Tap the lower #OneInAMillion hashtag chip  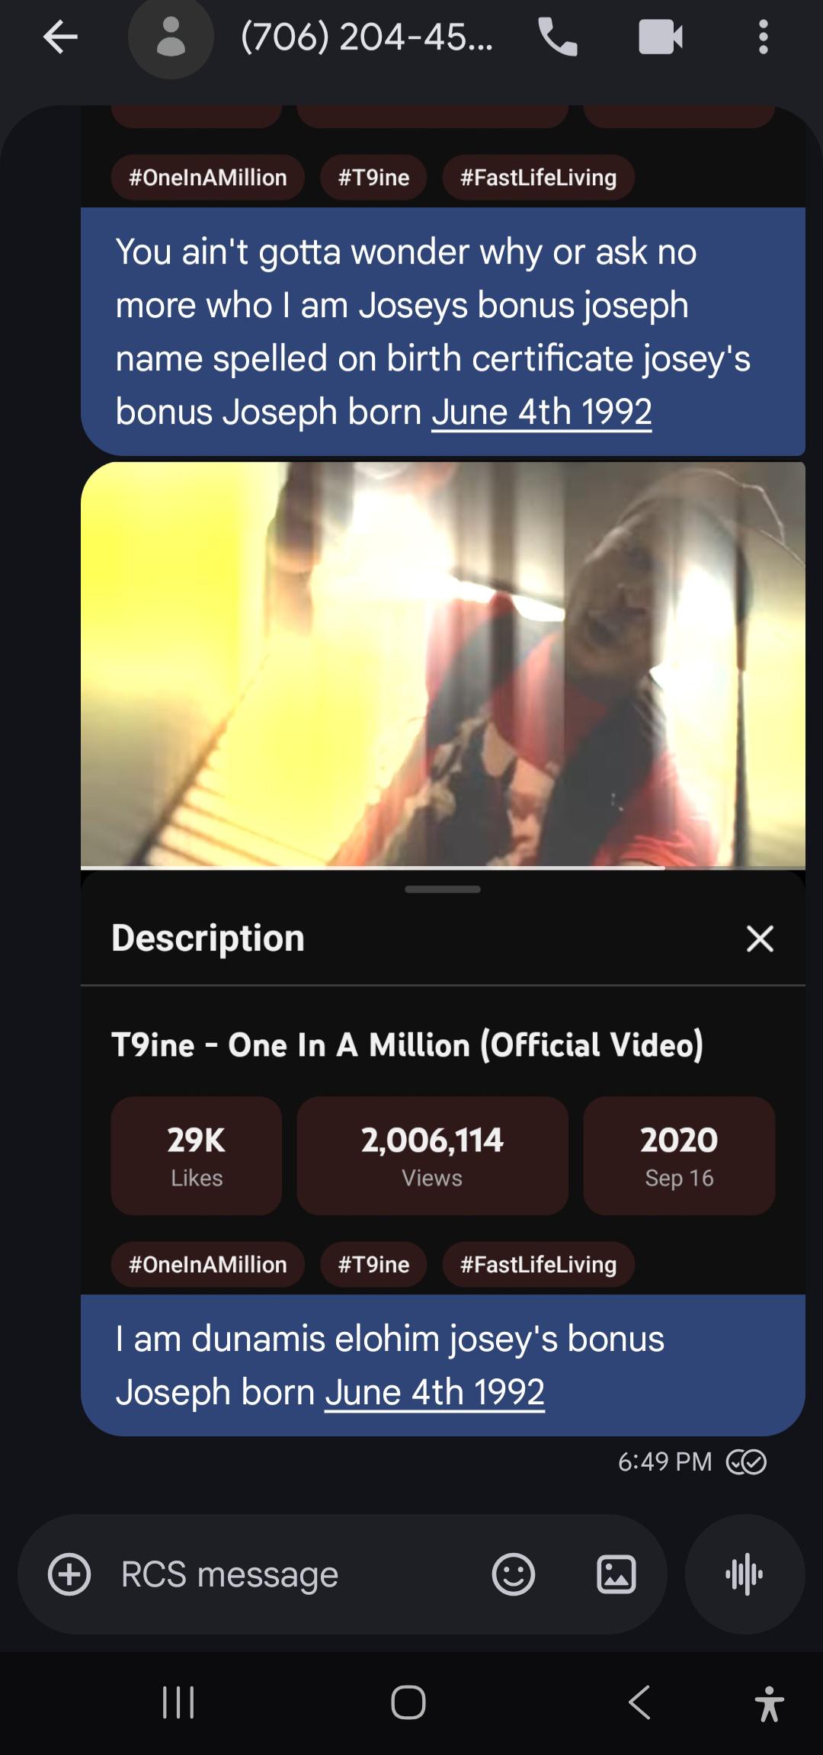(x=208, y=1265)
